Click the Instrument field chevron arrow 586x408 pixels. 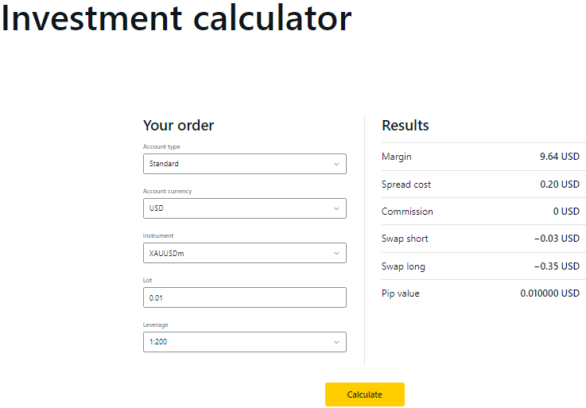tap(336, 253)
